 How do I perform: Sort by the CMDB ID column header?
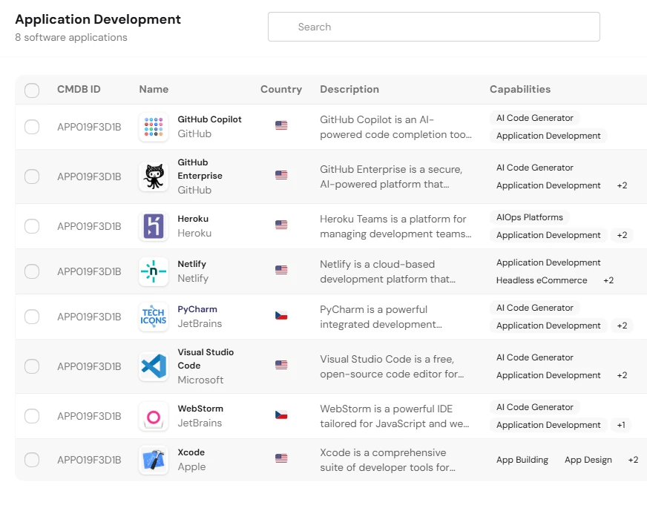[79, 89]
